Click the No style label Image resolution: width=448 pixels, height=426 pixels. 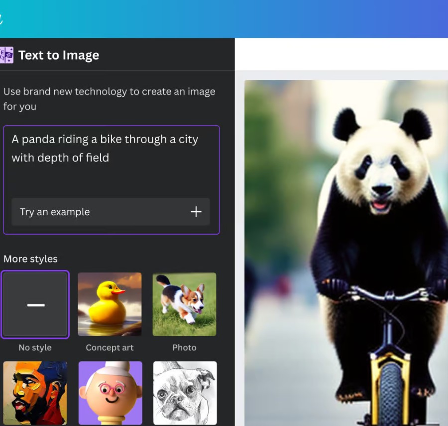35,347
